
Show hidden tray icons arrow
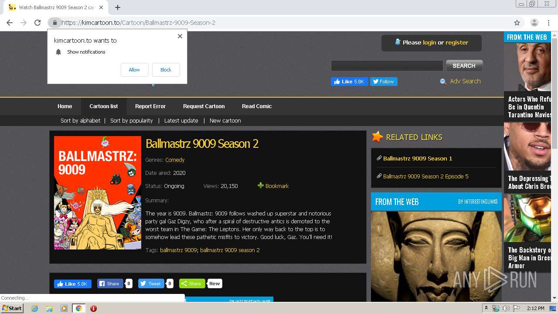click(x=487, y=308)
